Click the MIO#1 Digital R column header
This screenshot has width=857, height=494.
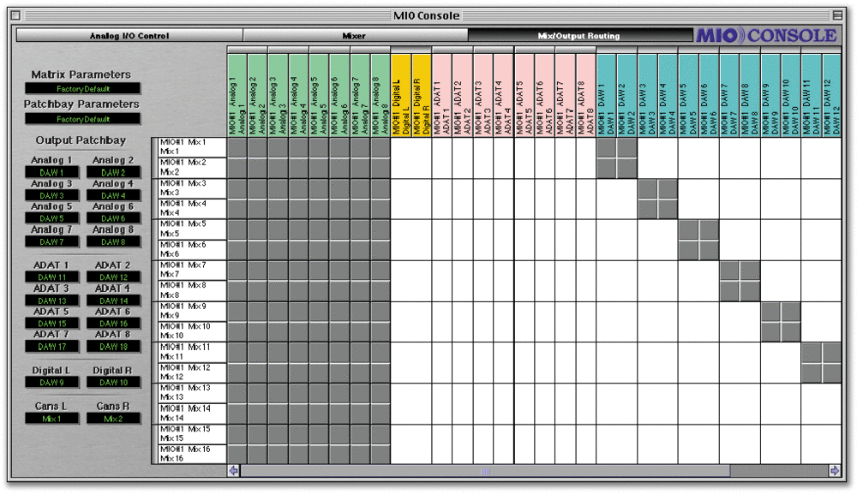point(422,96)
